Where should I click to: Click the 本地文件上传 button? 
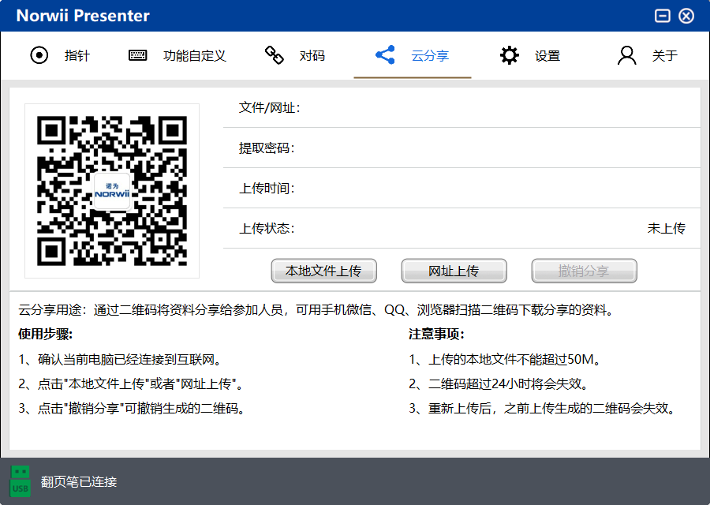coord(323,271)
